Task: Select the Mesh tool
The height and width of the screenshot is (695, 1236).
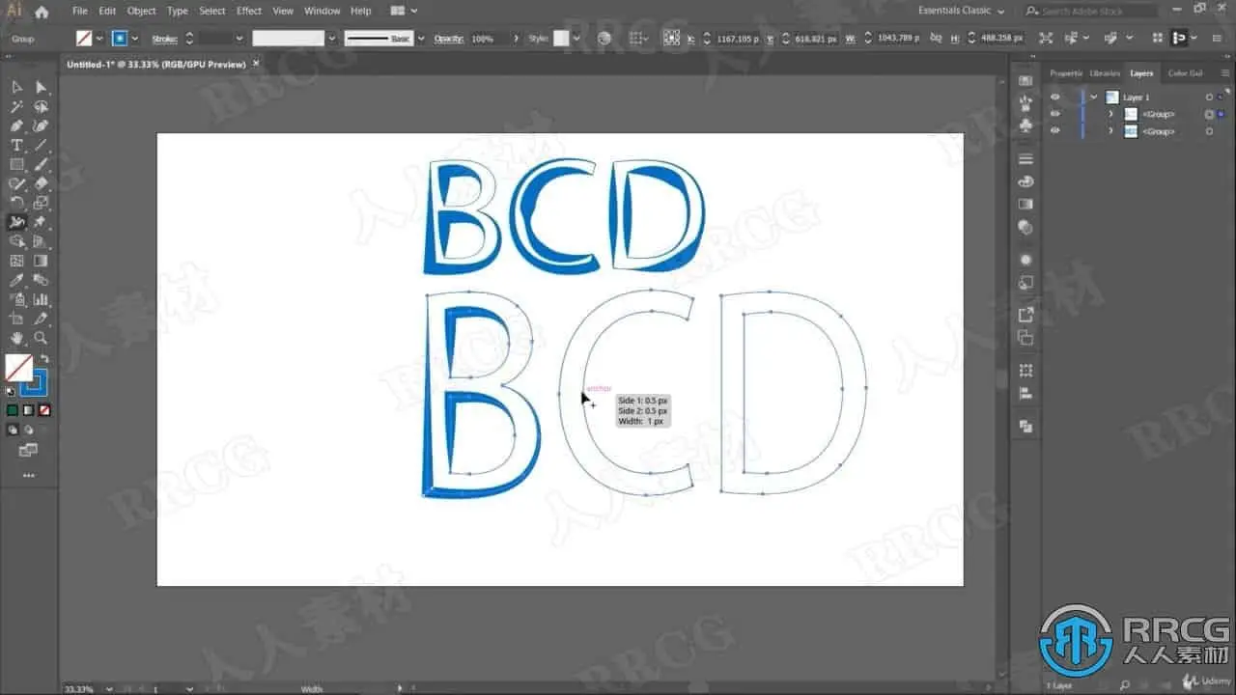Action: (x=16, y=262)
